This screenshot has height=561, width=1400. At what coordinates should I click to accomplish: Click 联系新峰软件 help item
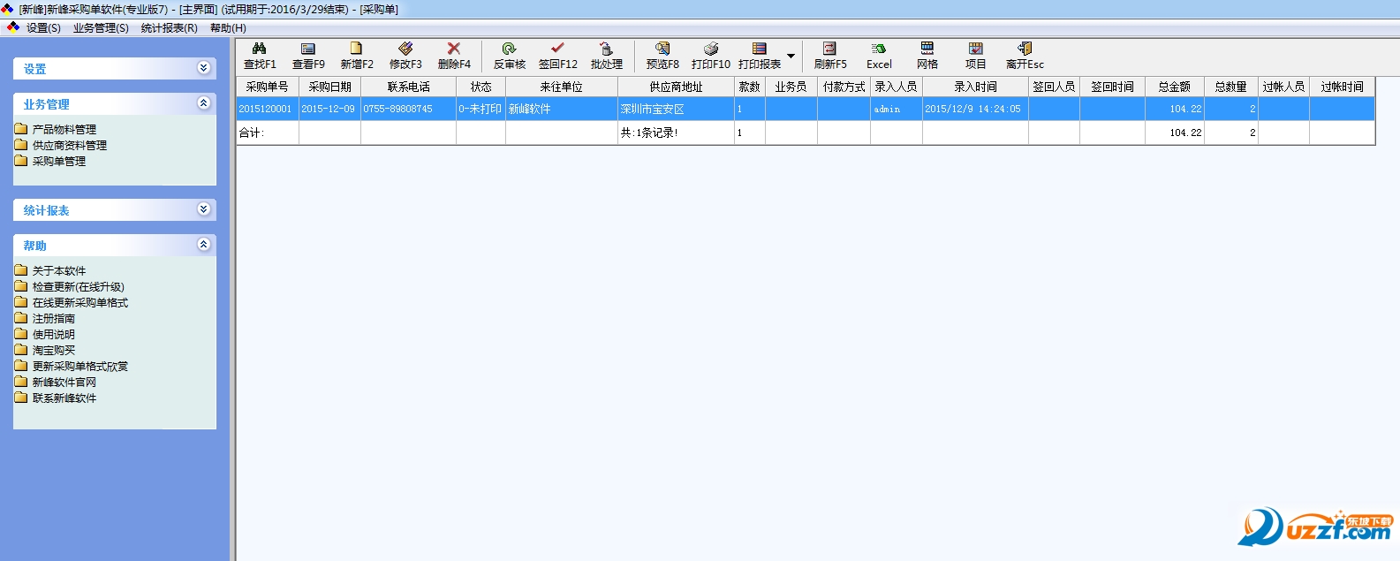(x=64, y=398)
